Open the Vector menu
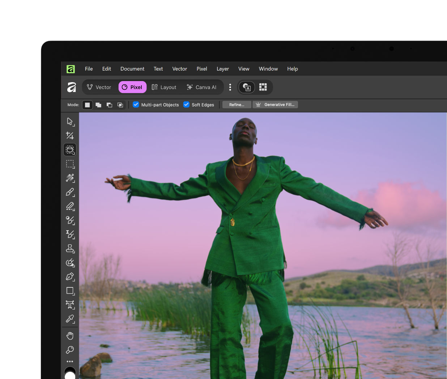The width and height of the screenshot is (447, 379). 180,69
